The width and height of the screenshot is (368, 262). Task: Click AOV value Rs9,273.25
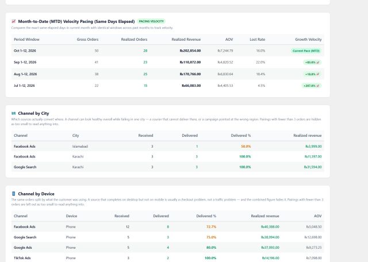(314, 248)
